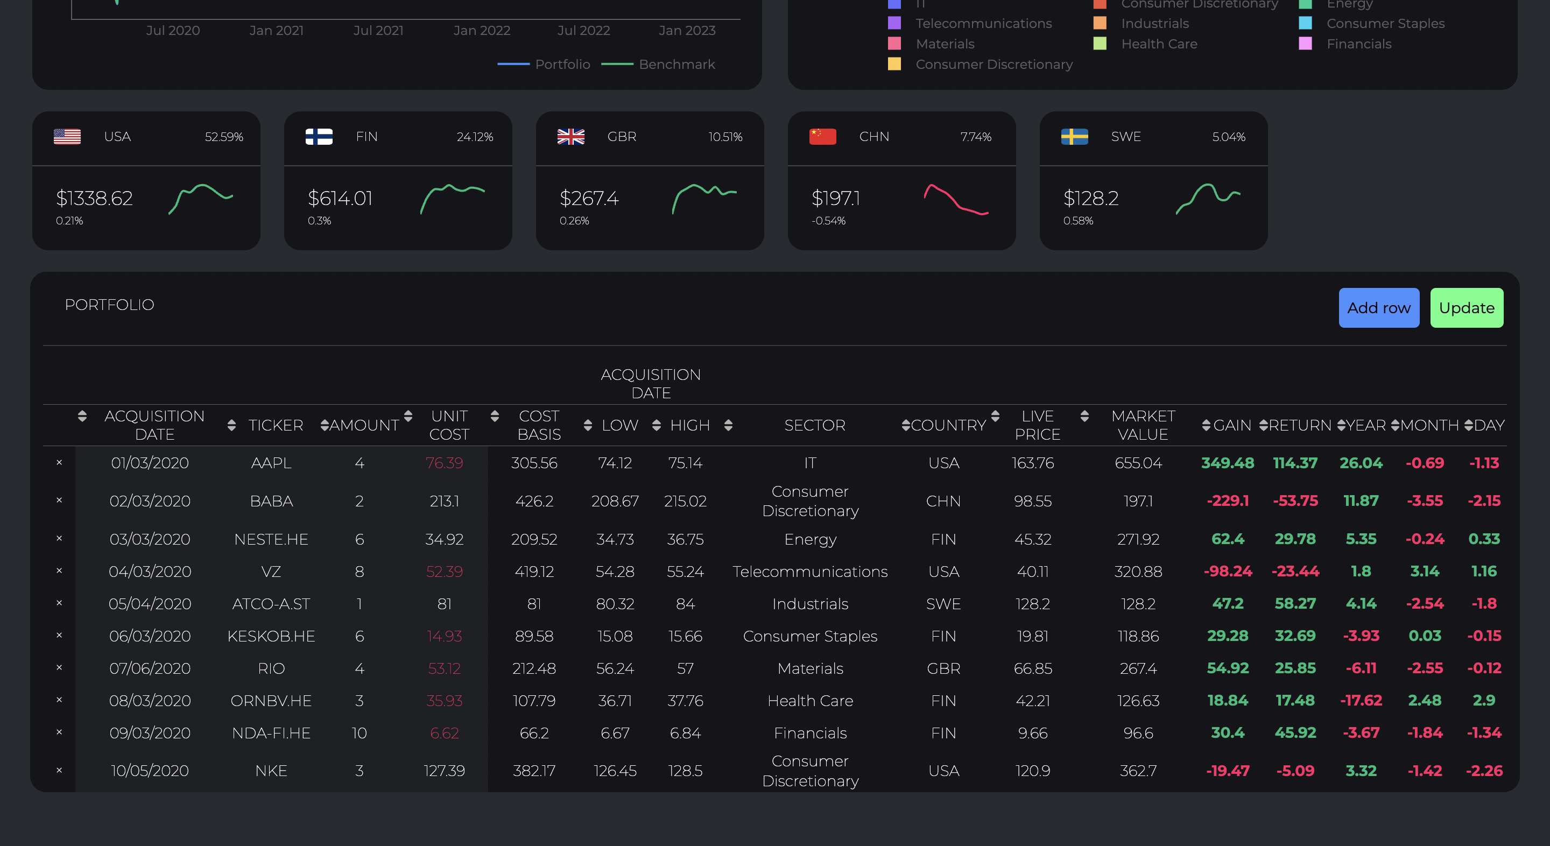Click the China flag icon
1550x846 pixels.
pos(822,137)
